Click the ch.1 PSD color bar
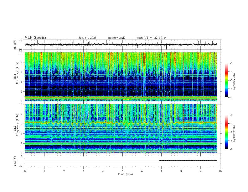 [x=227, y=80]
